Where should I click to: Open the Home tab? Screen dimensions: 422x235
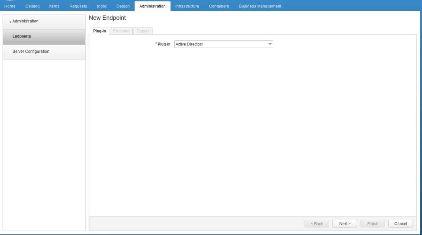click(x=10, y=6)
